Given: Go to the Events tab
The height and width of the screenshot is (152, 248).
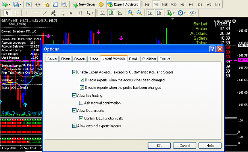Looking at the screenshot, I should point(165,59).
